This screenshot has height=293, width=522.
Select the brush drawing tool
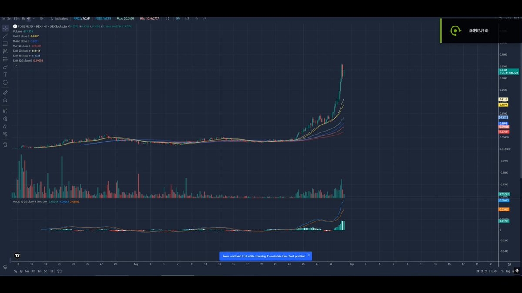5,67
